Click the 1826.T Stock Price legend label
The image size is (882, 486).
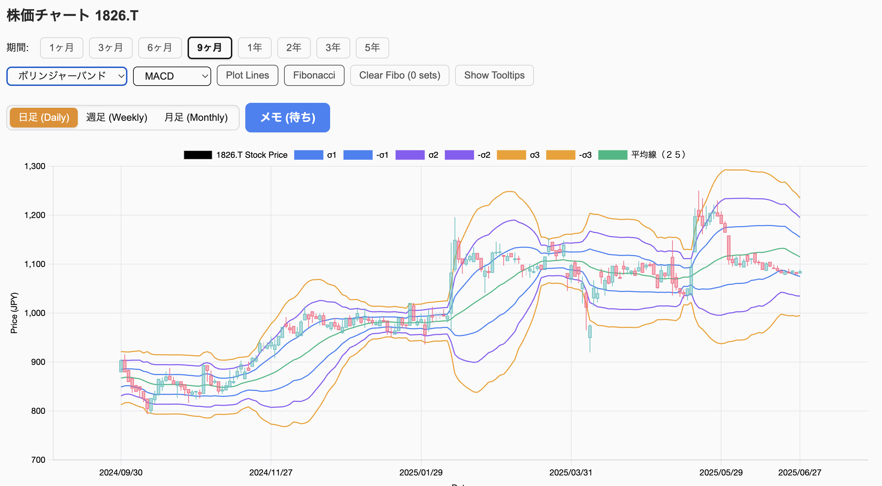[x=252, y=155]
